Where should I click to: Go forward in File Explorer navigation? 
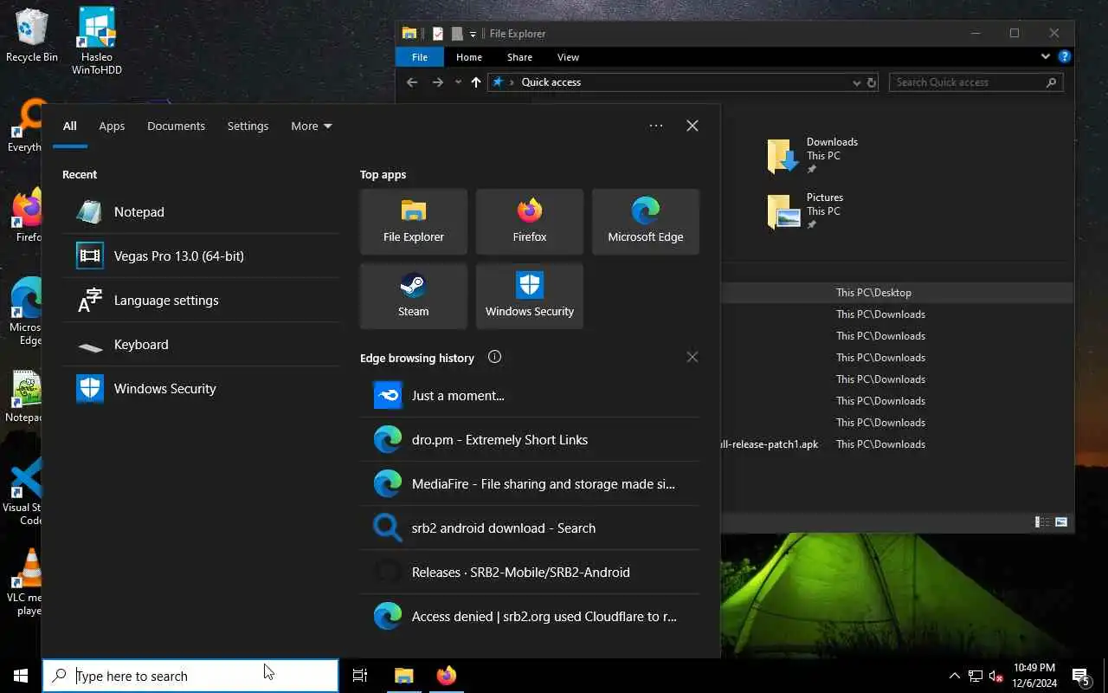pyautogui.click(x=437, y=82)
